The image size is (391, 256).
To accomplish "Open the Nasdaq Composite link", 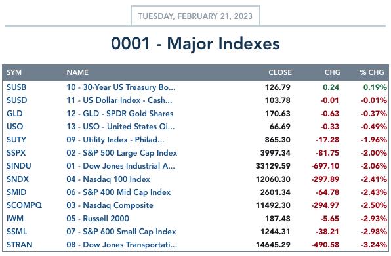I will (x=110, y=205).
